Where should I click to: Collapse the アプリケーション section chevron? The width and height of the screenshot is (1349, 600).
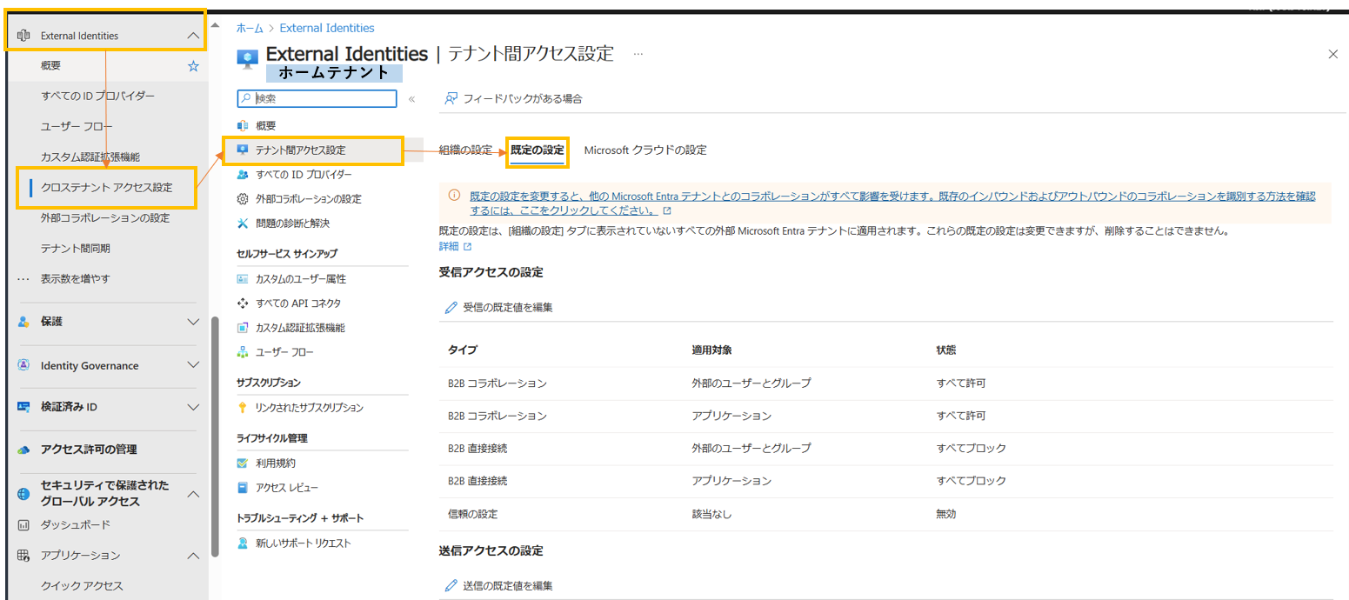pyautogui.click(x=193, y=556)
